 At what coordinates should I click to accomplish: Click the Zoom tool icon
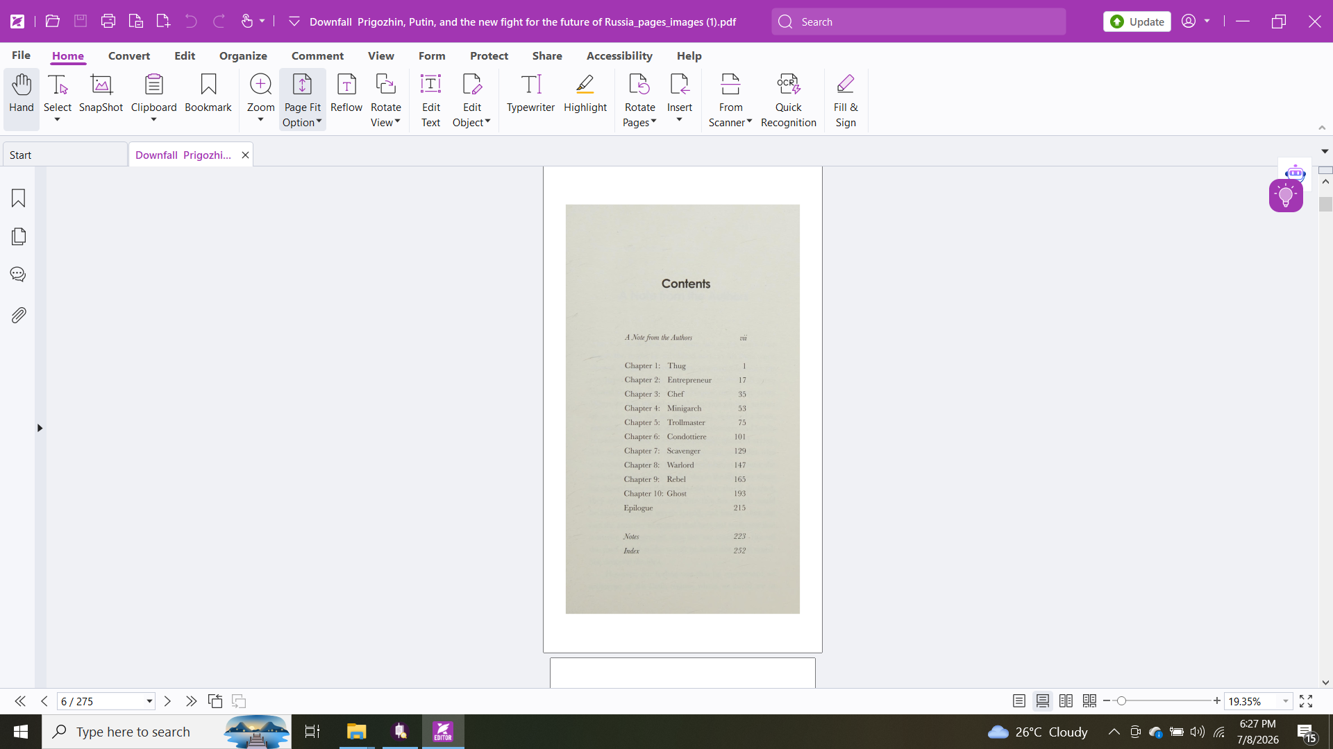(x=261, y=85)
